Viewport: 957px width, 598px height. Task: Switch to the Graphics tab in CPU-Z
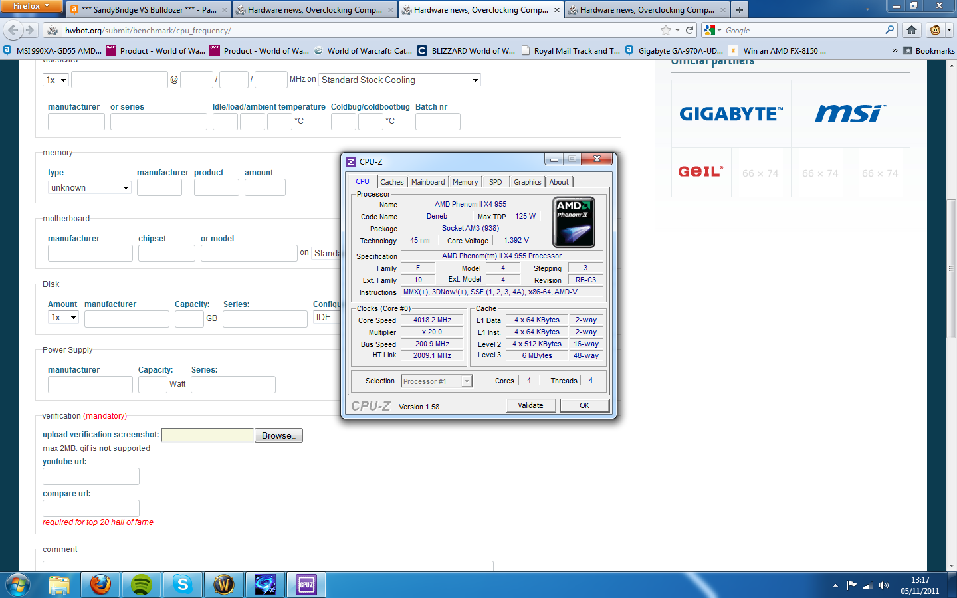[528, 182]
